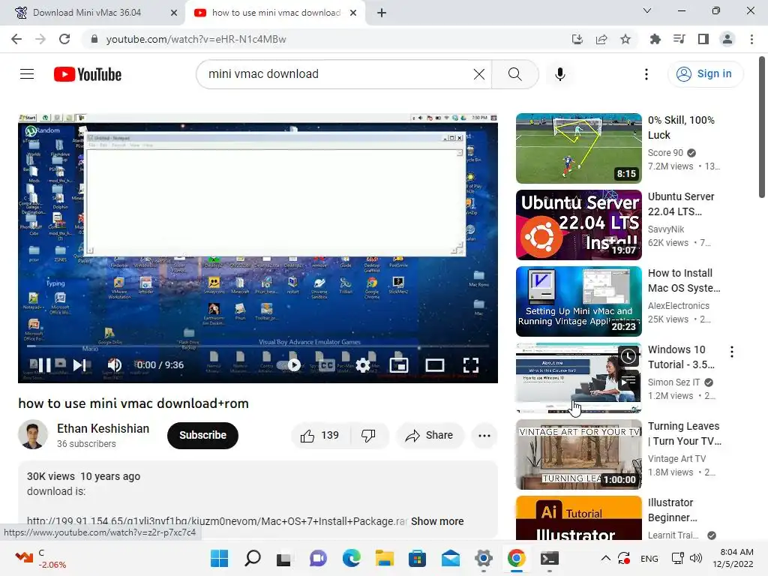Add Windows 10 Tutorial to queue
Screen dimensions: 768x576
pos(628,380)
